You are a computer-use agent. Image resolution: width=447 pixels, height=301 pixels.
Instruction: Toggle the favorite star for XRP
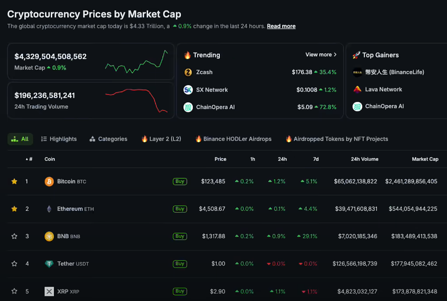(x=14, y=291)
